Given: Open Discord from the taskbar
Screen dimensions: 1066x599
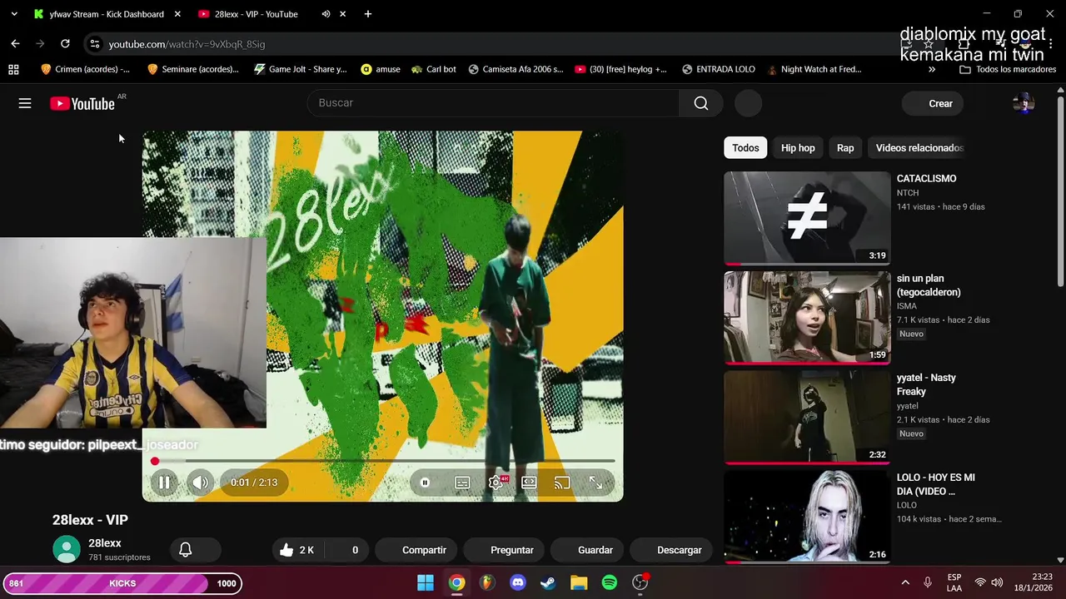Looking at the screenshot, I should pyautogui.click(x=518, y=583).
